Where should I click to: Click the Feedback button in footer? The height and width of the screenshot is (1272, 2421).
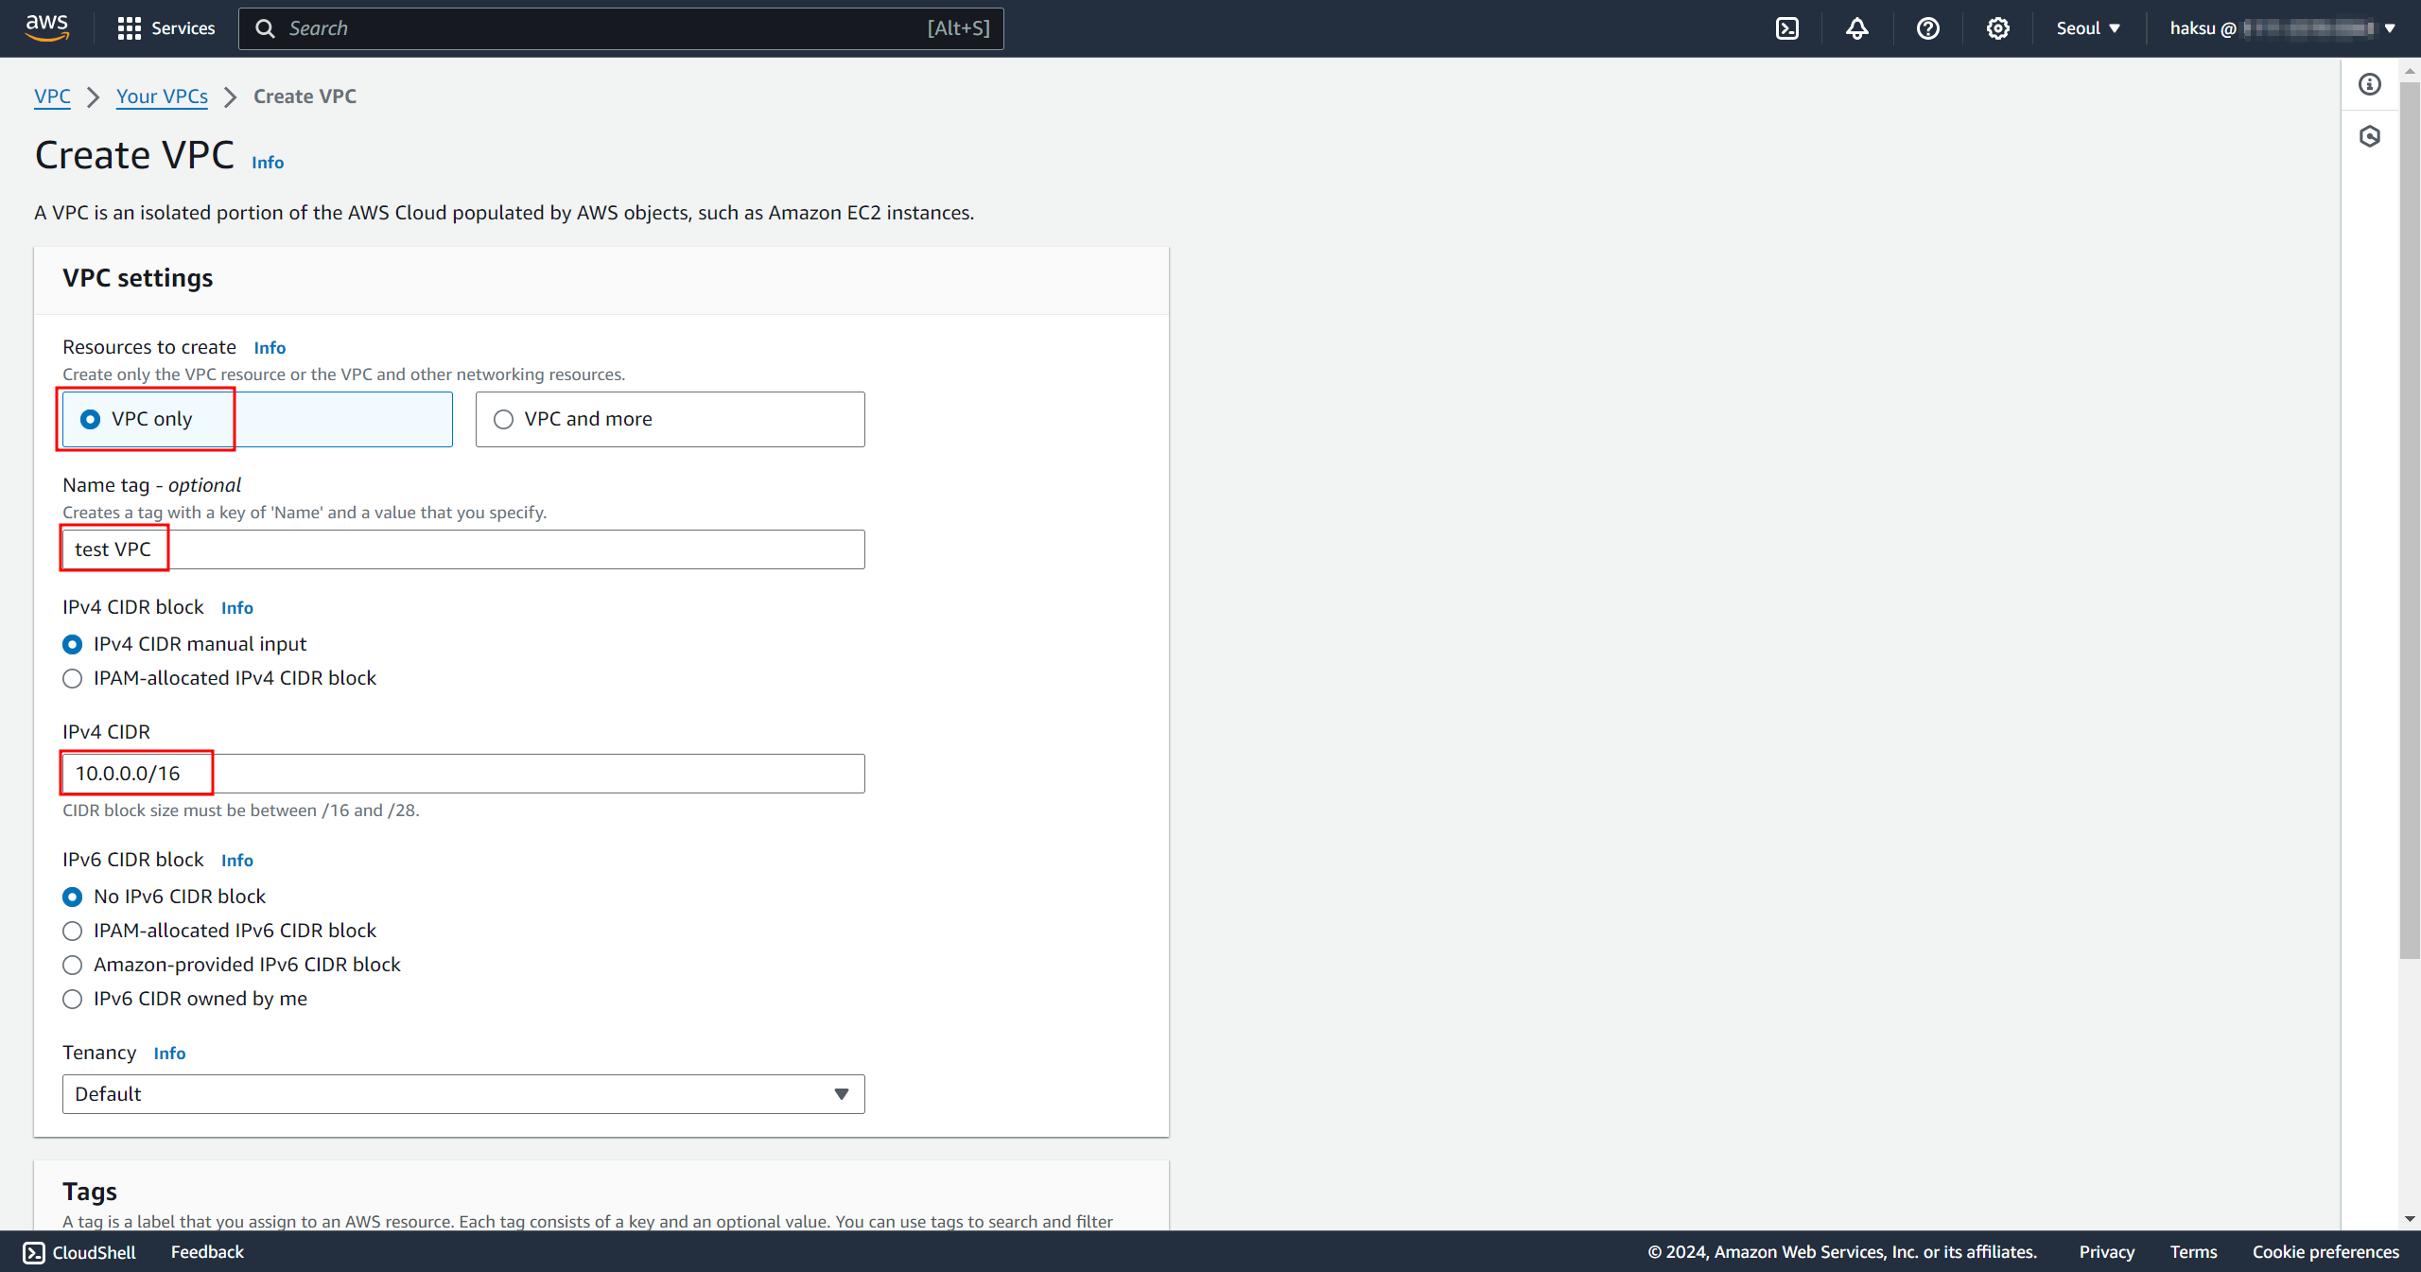207,1252
